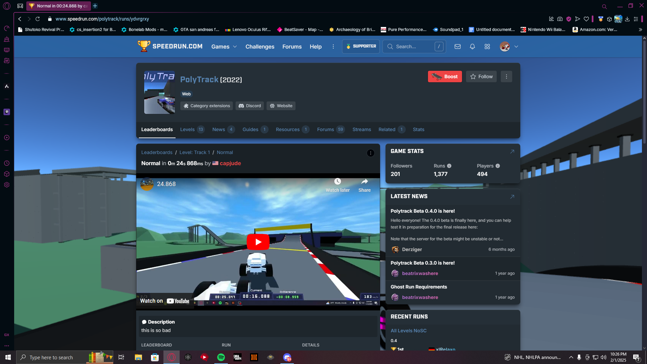Open game options menu beside Follow

506,77
